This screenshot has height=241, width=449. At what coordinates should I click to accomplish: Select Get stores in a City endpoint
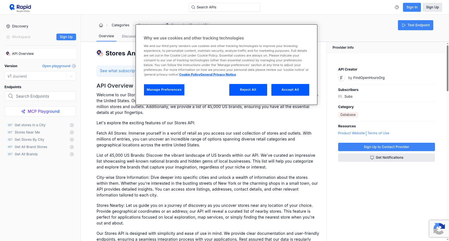tap(30, 125)
